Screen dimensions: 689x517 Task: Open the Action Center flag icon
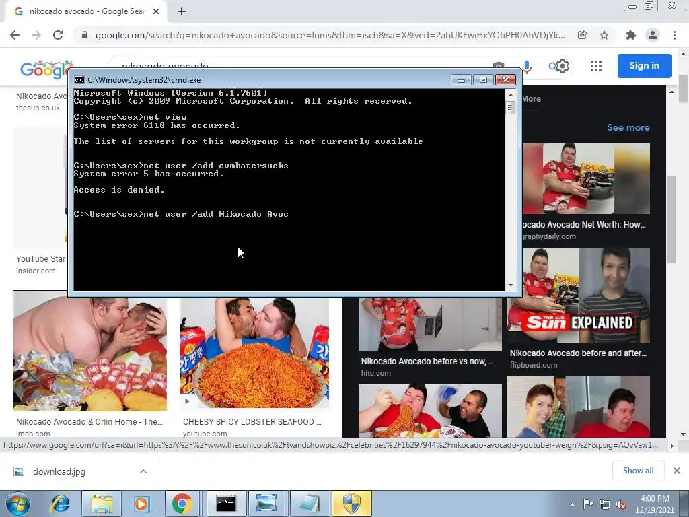[x=588, y=504]
